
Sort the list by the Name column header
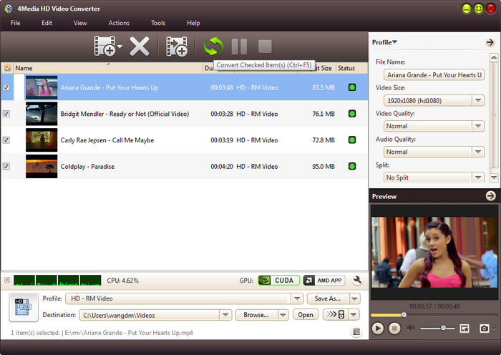click(x=108, y=68)
